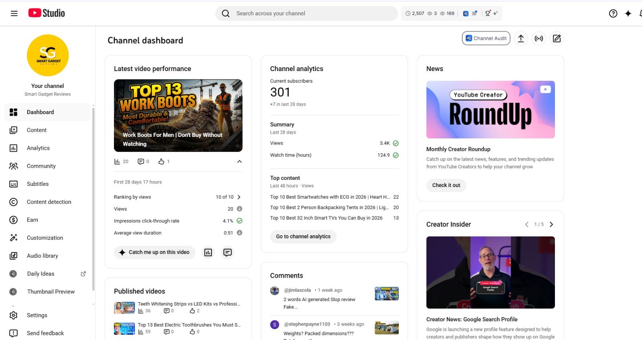
Task: Open Top 10 Best Smartwatches with ECG video
Action: 330,197
